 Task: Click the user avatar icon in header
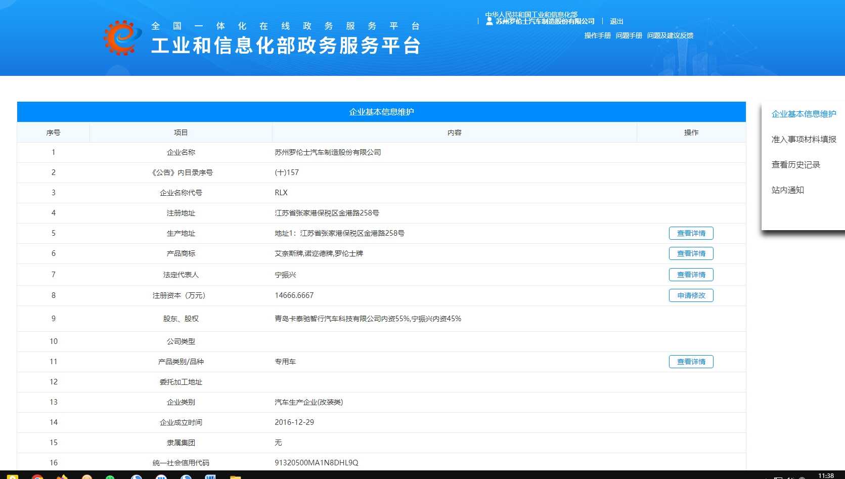pyautogui.click(x=489, y=21)
